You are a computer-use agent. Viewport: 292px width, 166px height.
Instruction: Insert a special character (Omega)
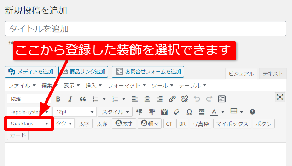[189, 112]
